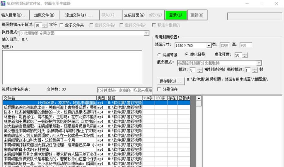Select the 纯黑背景 radio button
The height and width of the screenshot is (167, 284).
[159, 54]
